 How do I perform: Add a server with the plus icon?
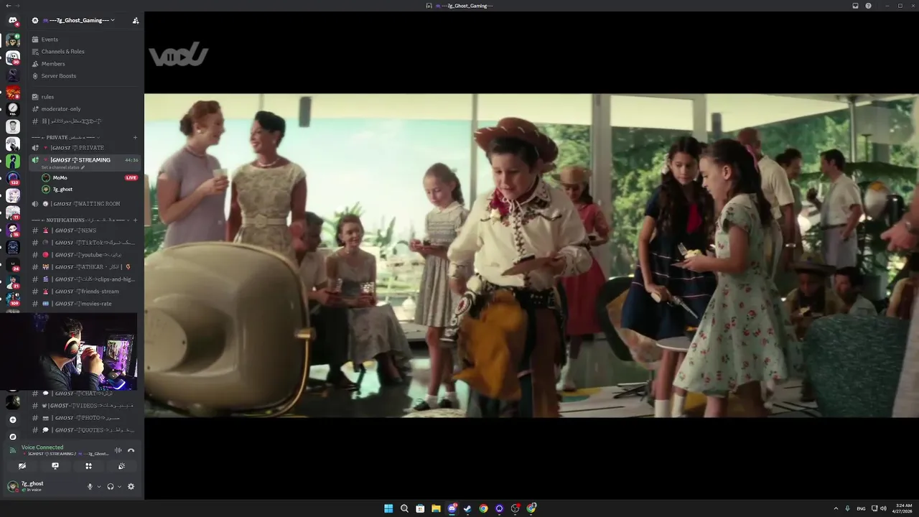13,420
